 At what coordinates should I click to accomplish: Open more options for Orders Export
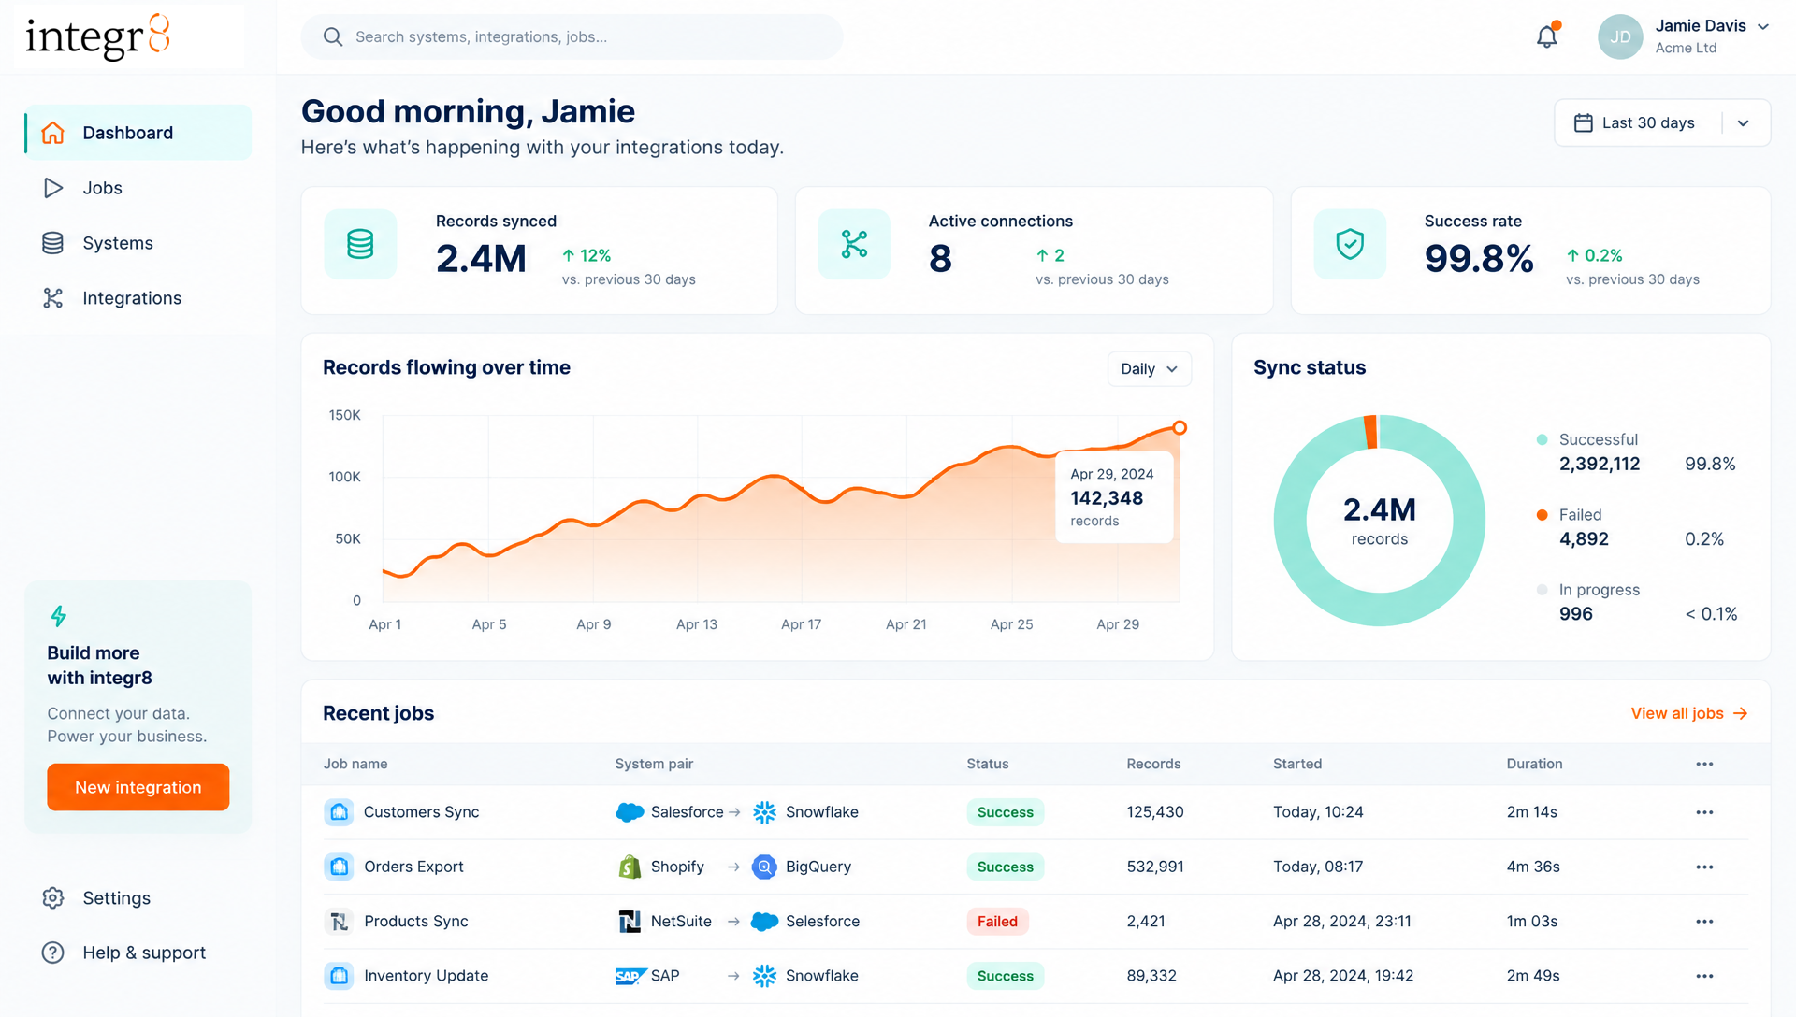1704,867
